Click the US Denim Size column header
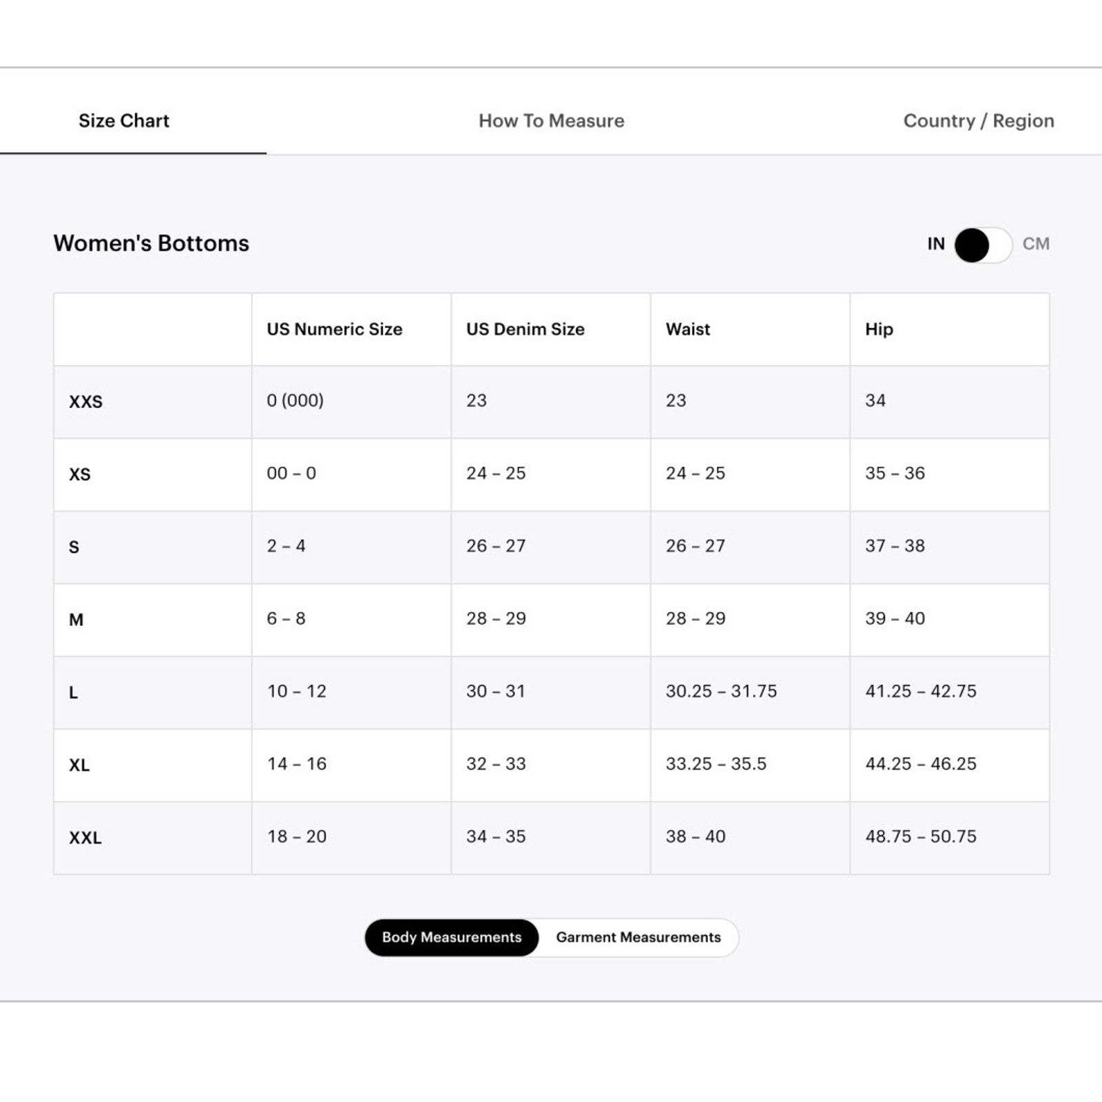Viewport: 1102px width, 1102px height. pyautogui.click(x=525, y=329)
